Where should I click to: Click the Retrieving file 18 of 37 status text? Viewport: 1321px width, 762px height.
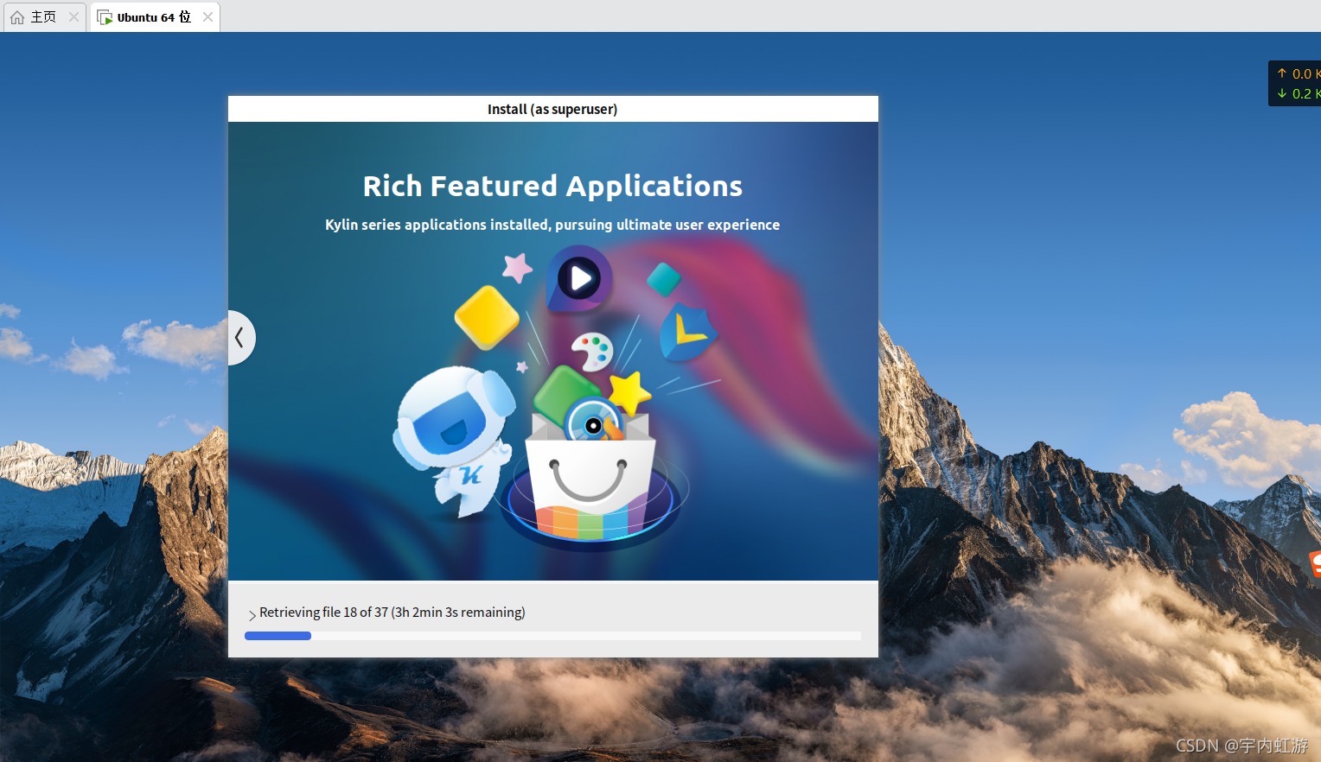coord(392,613)
